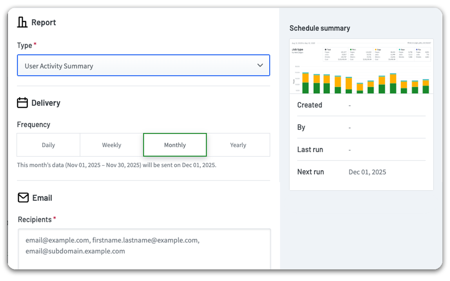Select Daily delivery frequency
450x281 pixels.
(48, 145)
